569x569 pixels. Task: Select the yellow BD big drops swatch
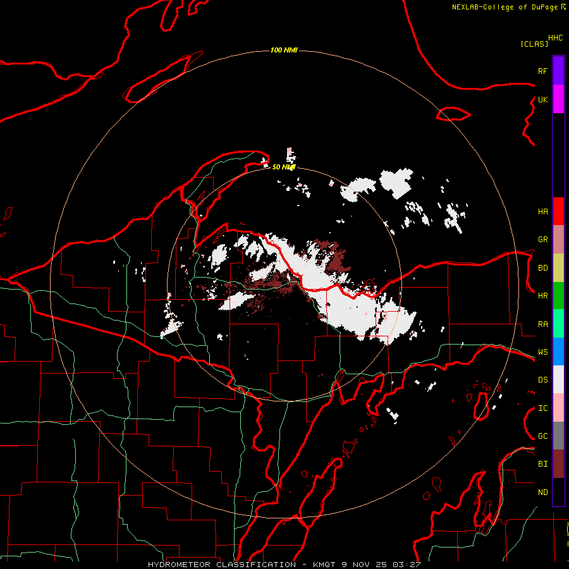pos(558,268)
